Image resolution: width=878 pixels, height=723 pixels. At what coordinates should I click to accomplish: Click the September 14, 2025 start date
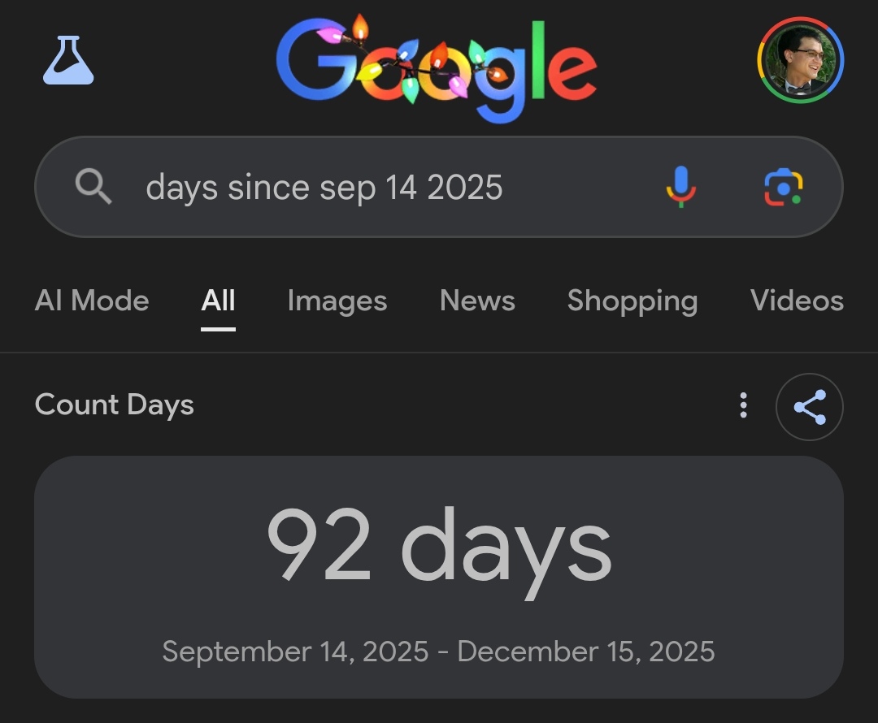coord(295,652)
